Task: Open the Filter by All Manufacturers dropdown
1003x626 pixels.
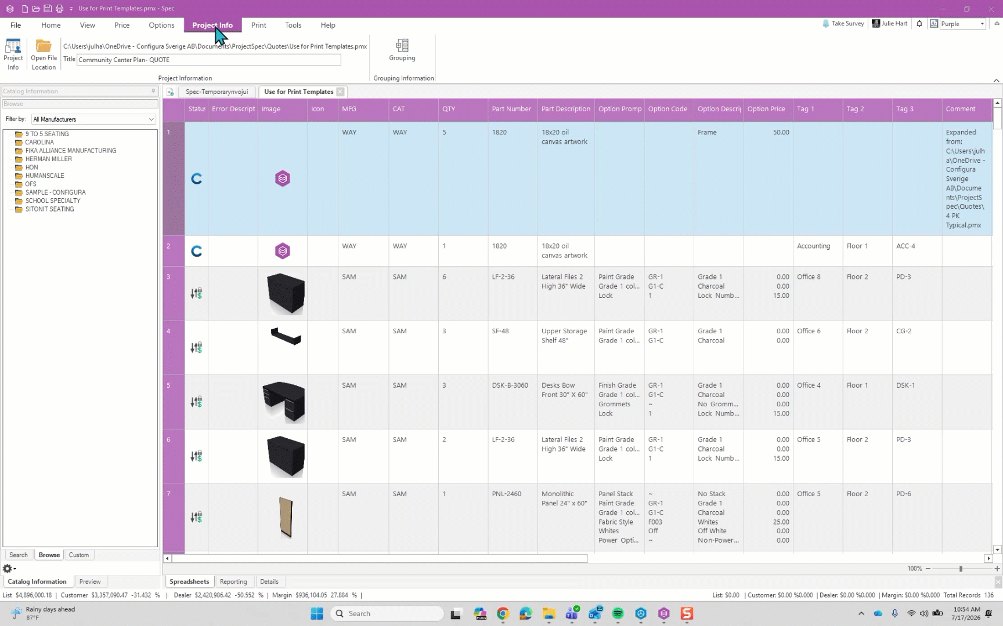Action: coord(93,119)
